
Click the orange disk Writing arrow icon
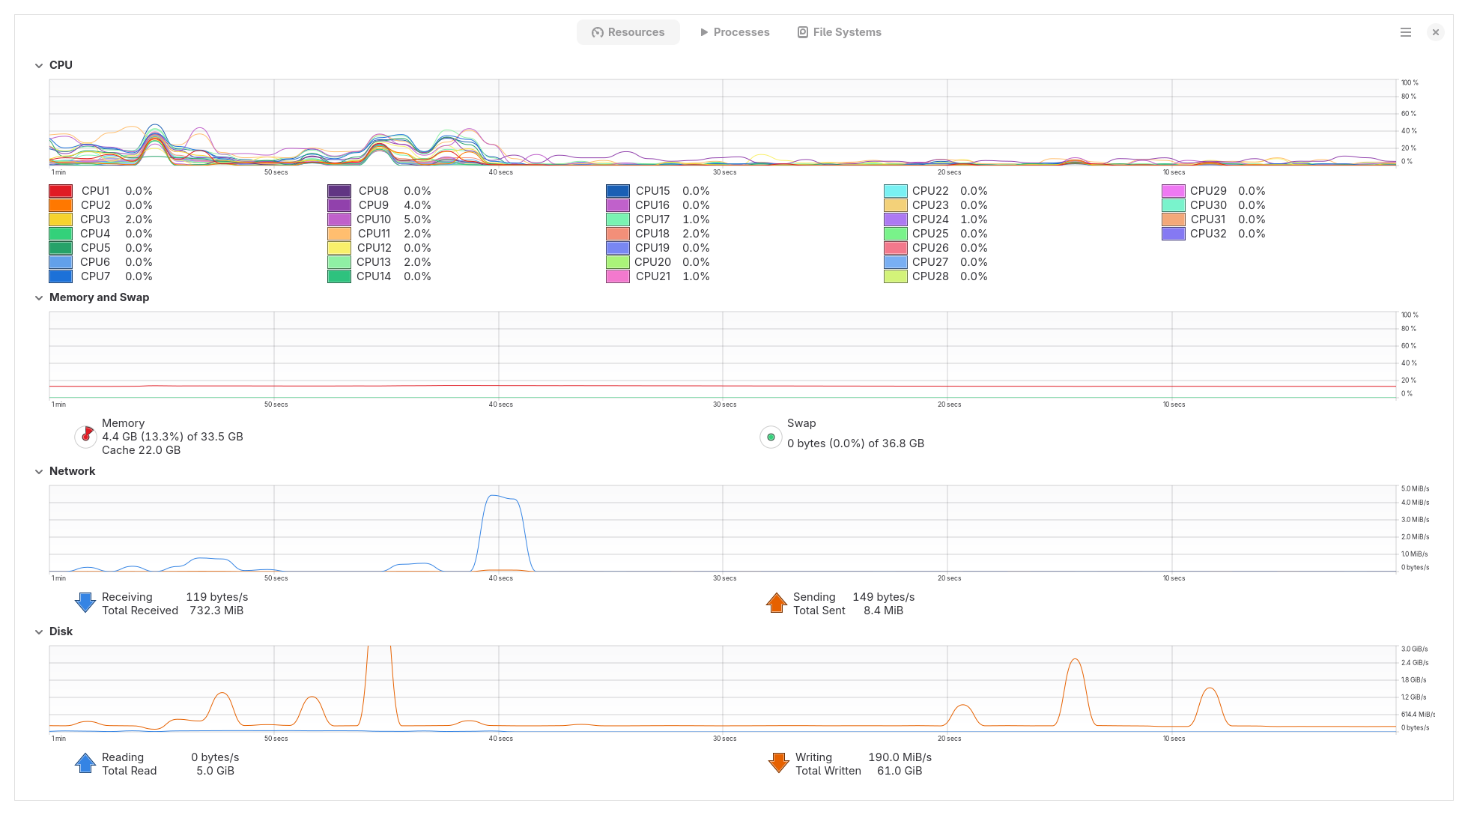pos(779,763)
